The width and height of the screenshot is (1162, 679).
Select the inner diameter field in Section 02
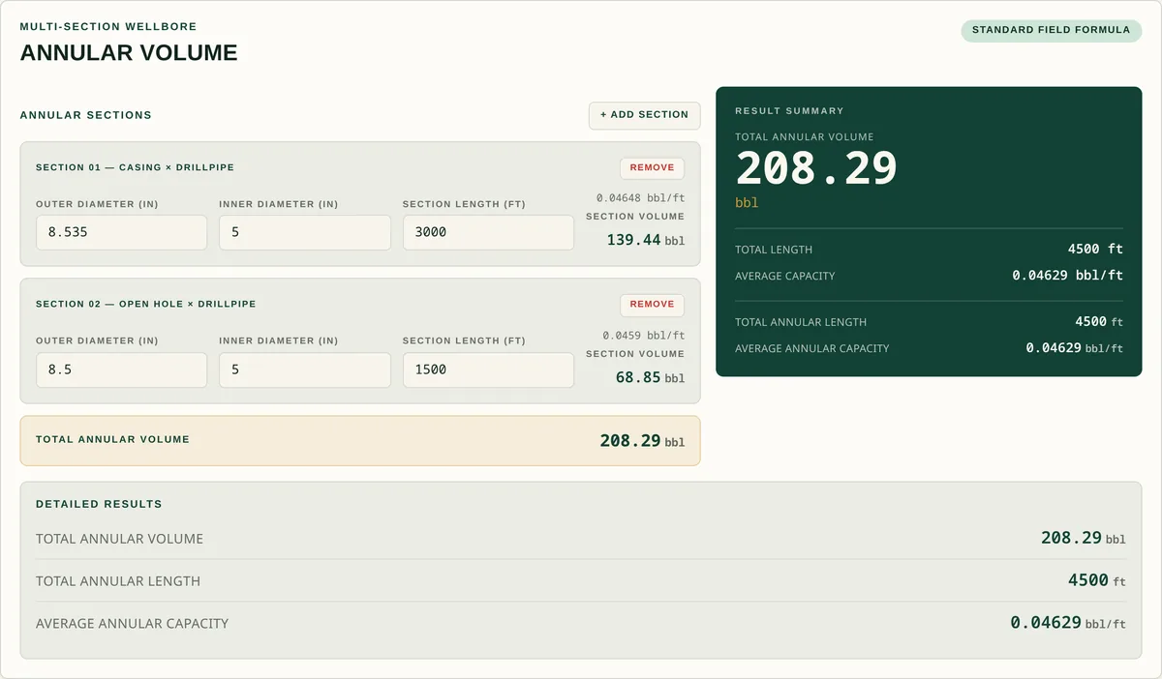(305, 369)
